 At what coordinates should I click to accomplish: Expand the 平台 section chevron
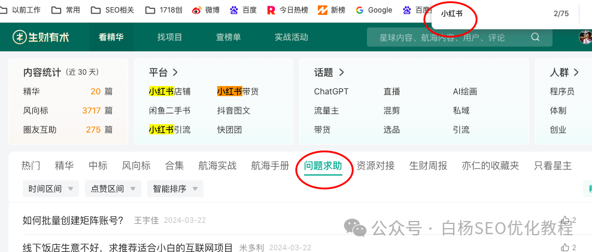pos(175,72)
